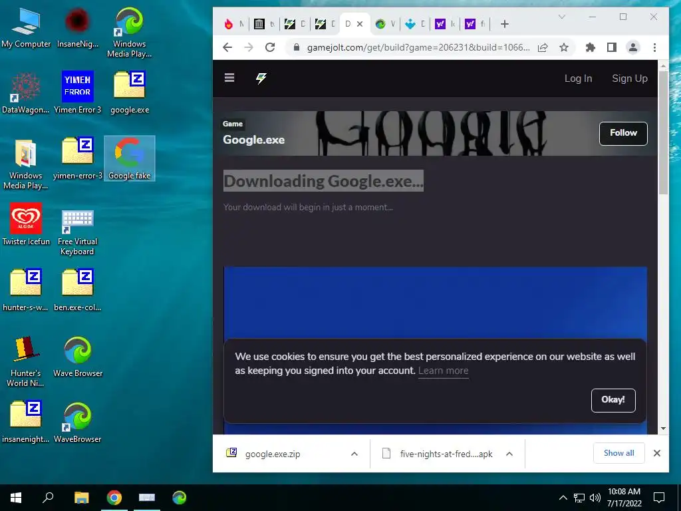Click the Chrome back arrow

point(227,47)
